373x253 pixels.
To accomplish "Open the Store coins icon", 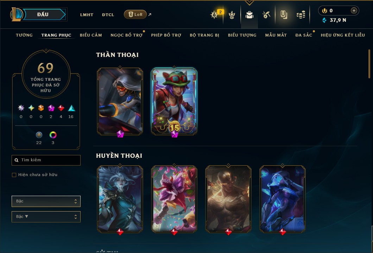I will tap(301, 15).
